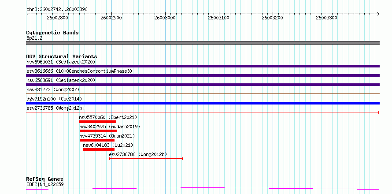Click the red bar under nsv5570060

point(98,122)
